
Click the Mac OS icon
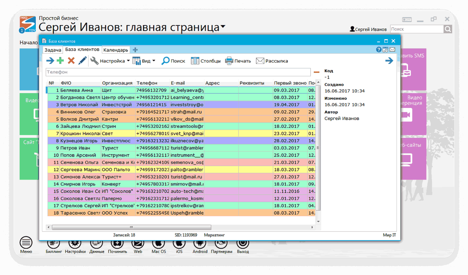[x=159, y=247]
